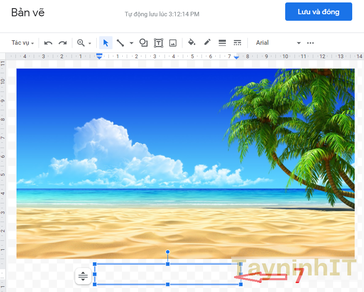364x292 pixels.
Task: Choose the Line drawing tool
Action: (x=120, y=43)
